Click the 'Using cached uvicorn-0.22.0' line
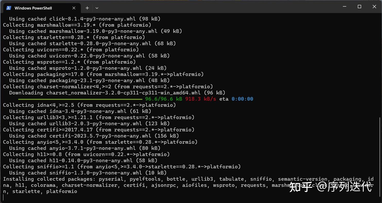The width and height of the screenshot is (382, 203). click(90, 56)
